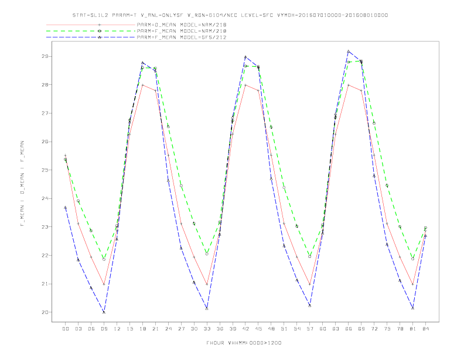Click x-axis tick label 75
The width and height of the screenshot is (464, 358).
[387, 329]
